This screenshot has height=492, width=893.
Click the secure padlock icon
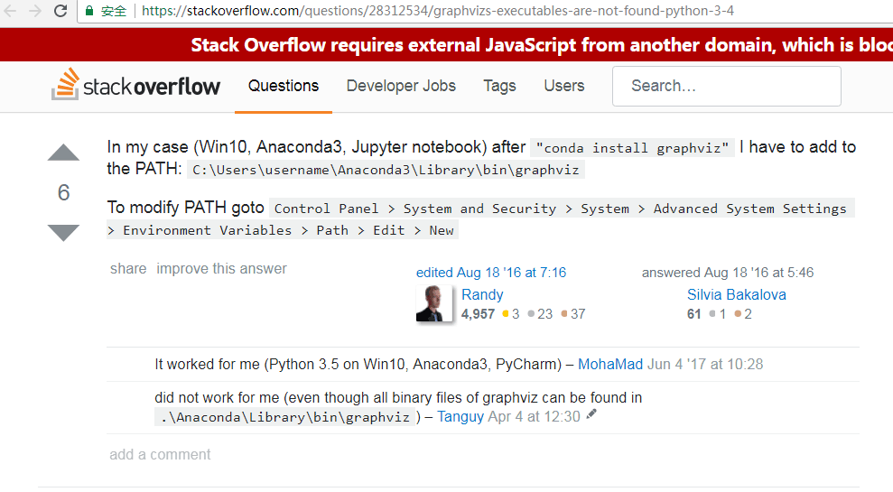[x=89, y=12]
